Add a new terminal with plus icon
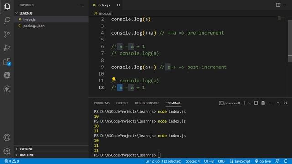Viewport: 292px width, 164px height. coord(245,103)
